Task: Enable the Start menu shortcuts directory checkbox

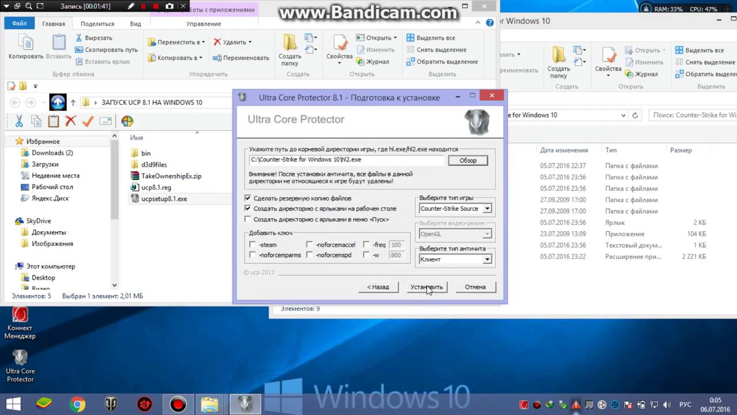Action: (x=248, y=219)
